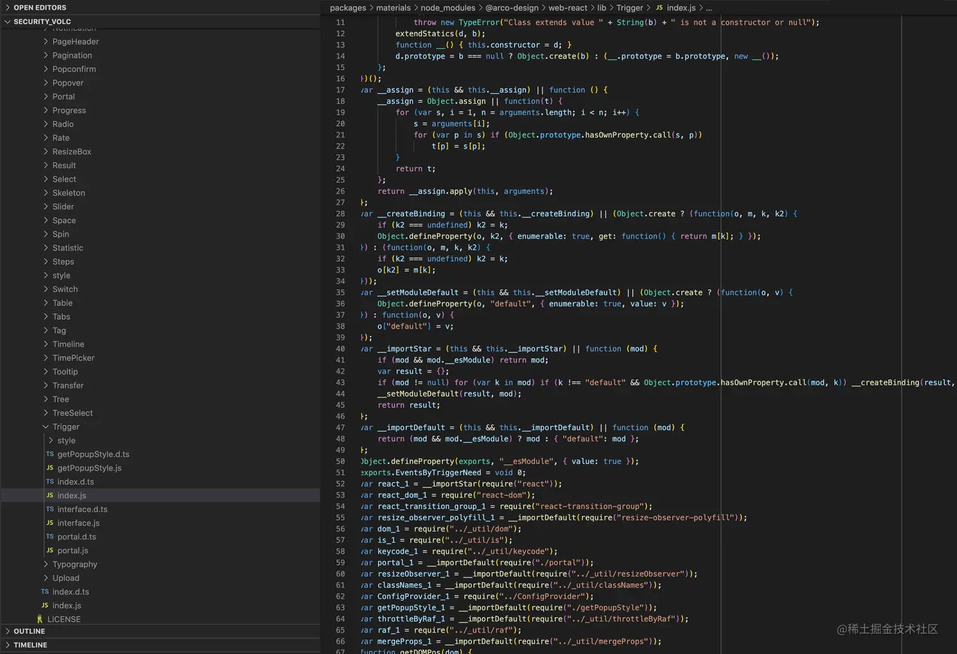957x654 pixels.
Task: Open index.d.ts inside the Trigger folder
Action: pyautogui.click(x=75, y=482)
